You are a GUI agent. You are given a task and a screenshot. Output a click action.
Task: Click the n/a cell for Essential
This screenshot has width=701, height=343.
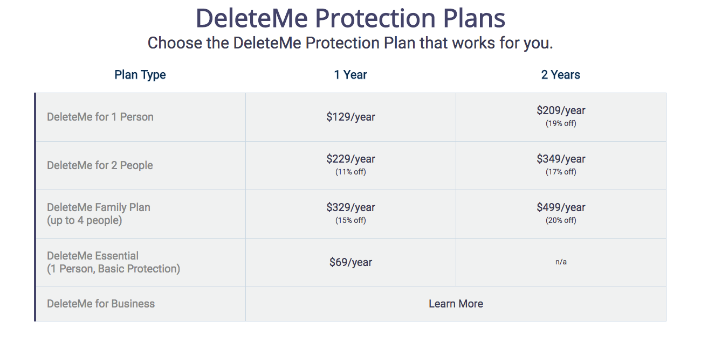pyautogui.click(x=561, y=262)
